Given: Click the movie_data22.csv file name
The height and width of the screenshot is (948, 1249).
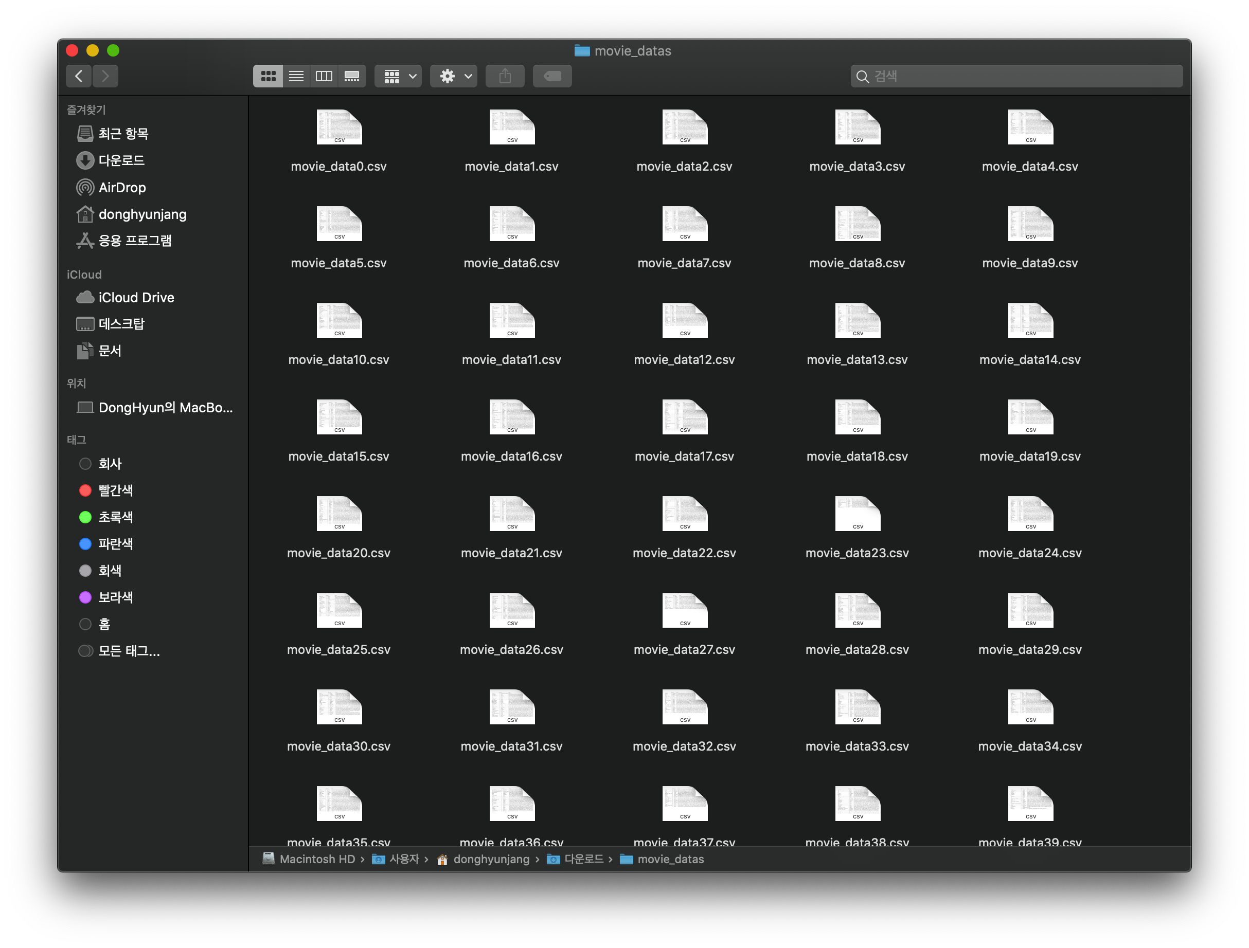Looking at the screenshot, I should [x=684, y=553].
